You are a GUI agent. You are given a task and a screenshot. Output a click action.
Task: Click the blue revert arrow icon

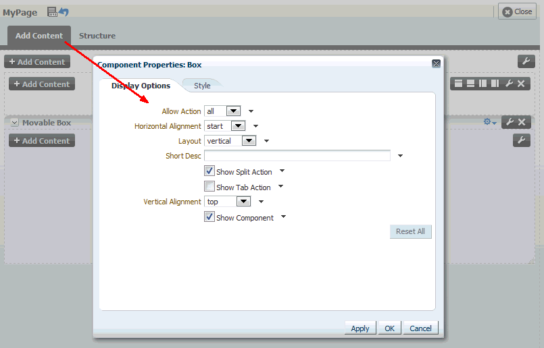[64, 12]
